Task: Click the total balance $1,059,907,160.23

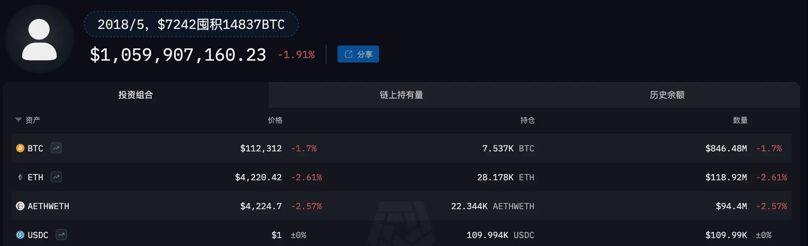Action: [178, 55]
